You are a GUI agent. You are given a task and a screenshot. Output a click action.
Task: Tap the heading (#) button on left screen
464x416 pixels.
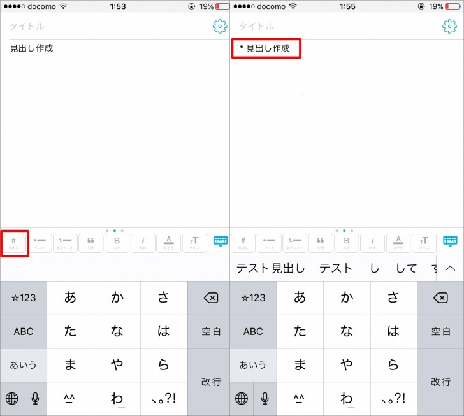click(14, 243)
